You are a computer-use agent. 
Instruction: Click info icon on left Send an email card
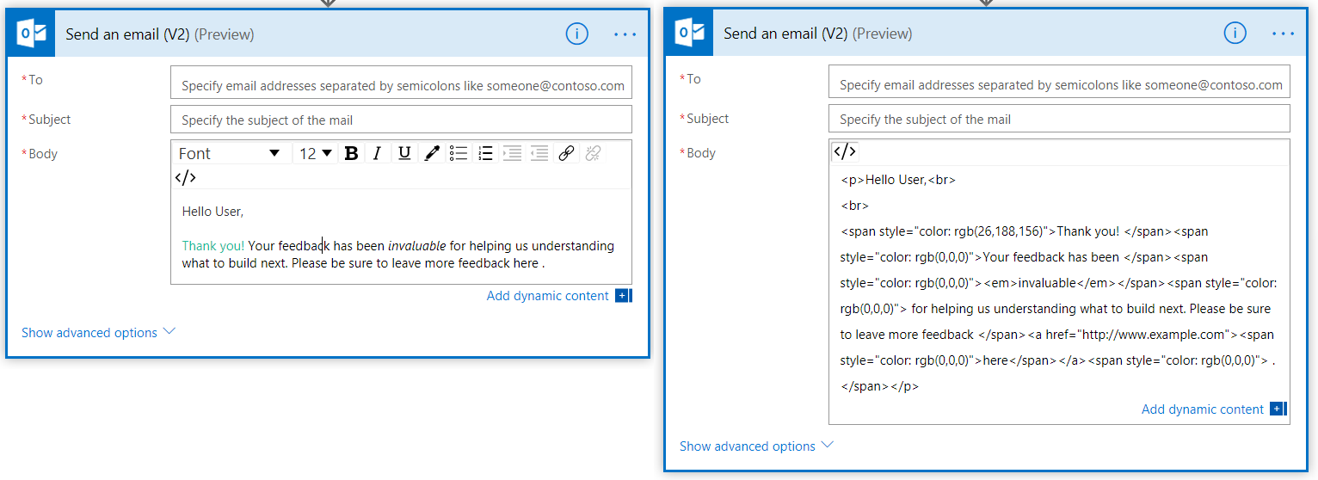tap(576, 34)
